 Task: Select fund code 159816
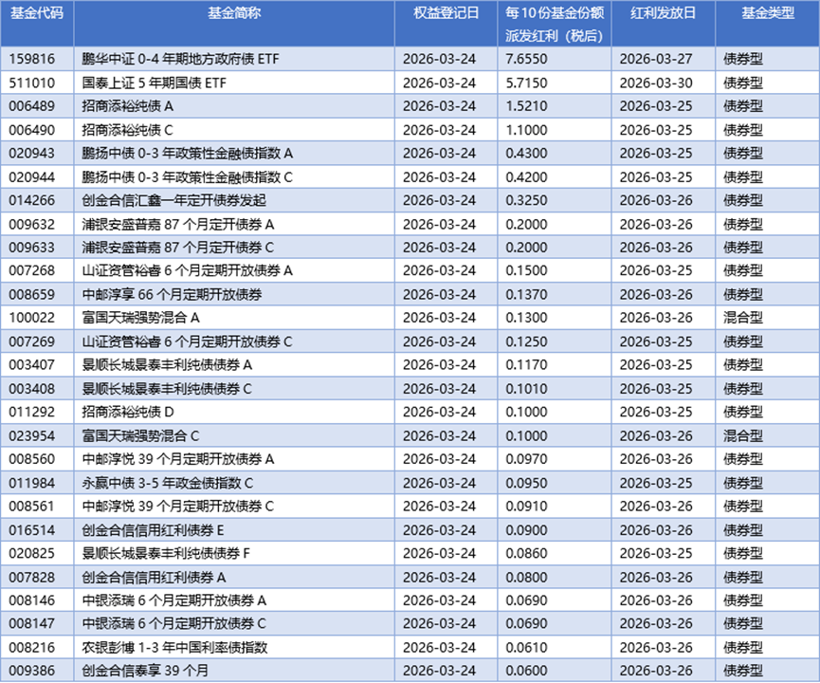(x=32, y=59)
